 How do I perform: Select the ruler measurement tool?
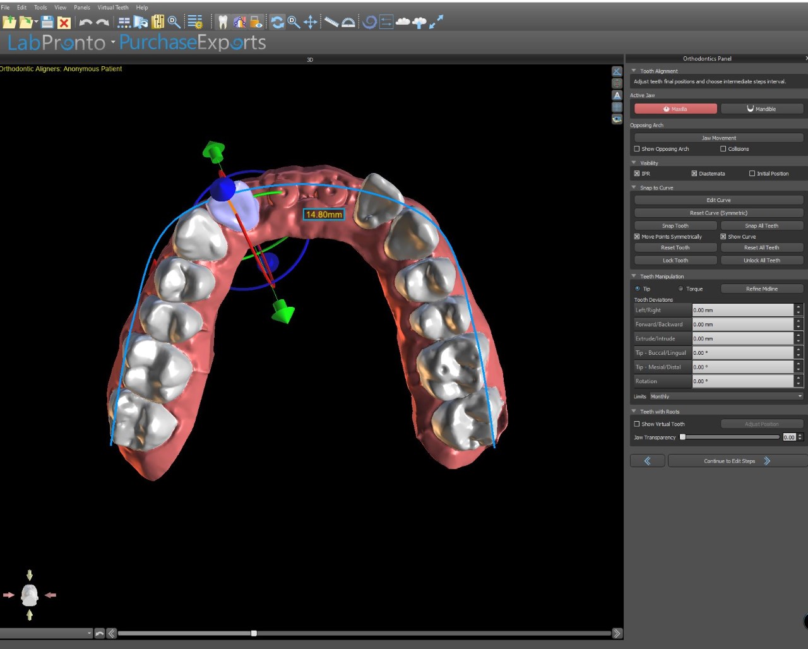pos(331,22)
